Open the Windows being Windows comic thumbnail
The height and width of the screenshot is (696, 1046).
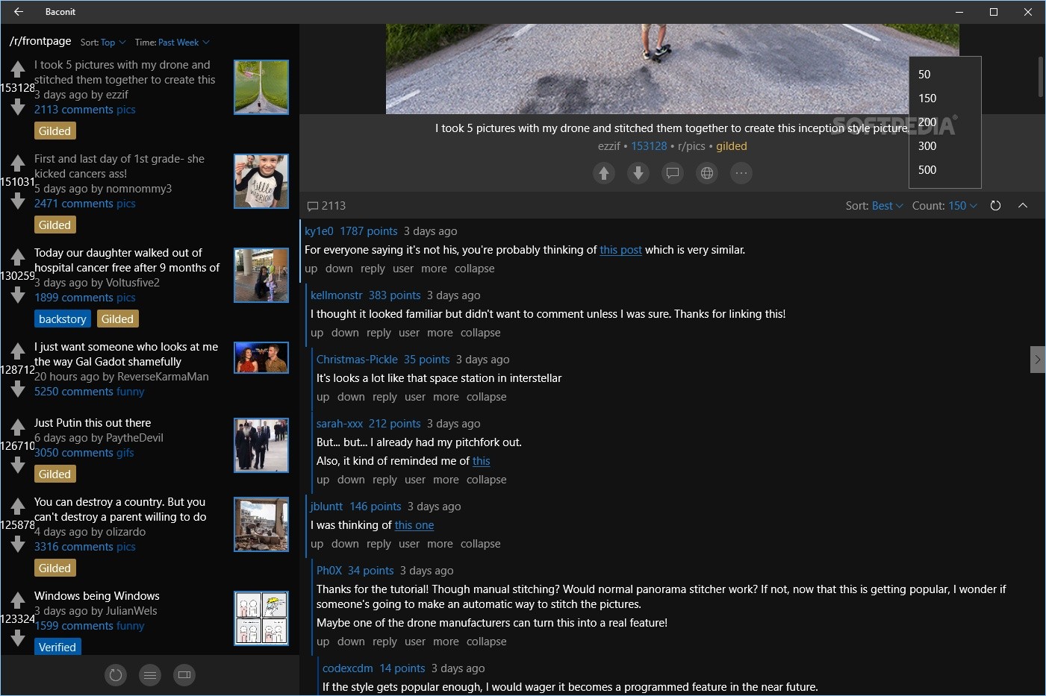tap(261, 618)
